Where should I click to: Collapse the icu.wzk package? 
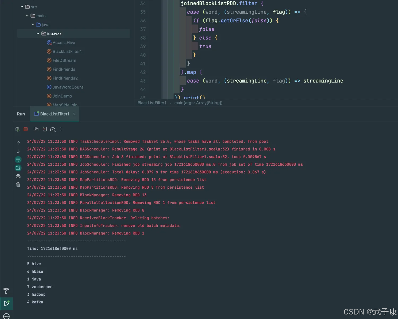(38, 33)
